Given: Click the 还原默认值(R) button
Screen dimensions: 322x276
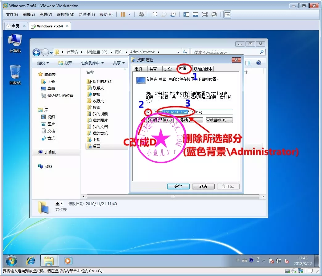Looking at the screenshot, I should [160, 120].
